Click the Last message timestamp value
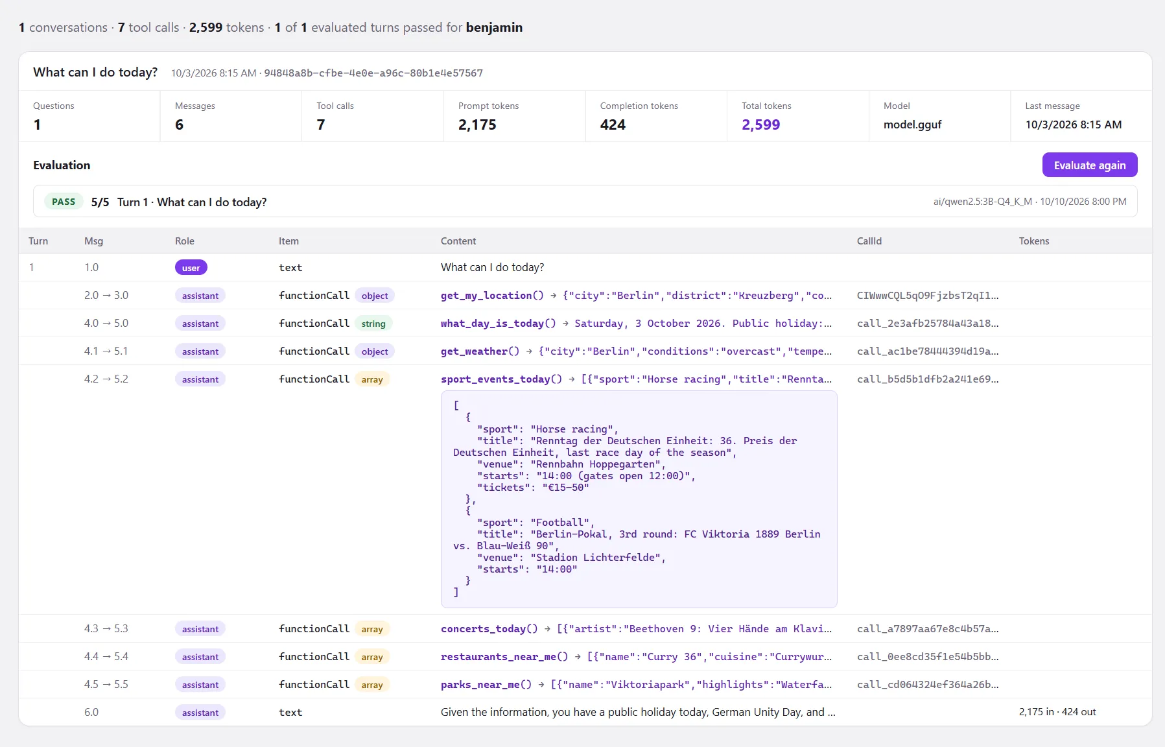The width and height of the screenshot is (1165, 747). click(x=1074, y=124)
